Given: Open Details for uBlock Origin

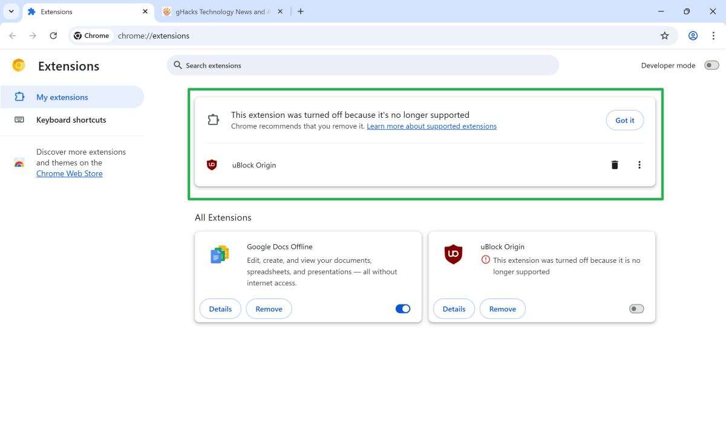Looking at the screenshot, I should click(x=454, y=309).
